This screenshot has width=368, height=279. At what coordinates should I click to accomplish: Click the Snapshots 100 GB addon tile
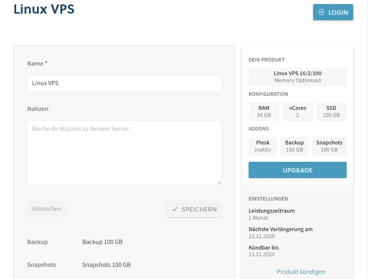pyautogui.click(x=329, y=146)
